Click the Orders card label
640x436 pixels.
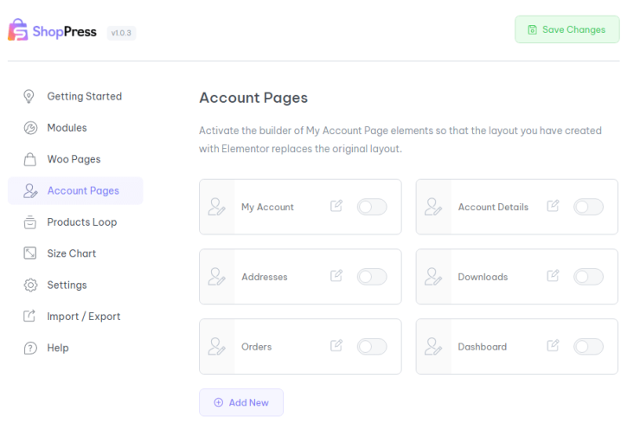point(256,347)
